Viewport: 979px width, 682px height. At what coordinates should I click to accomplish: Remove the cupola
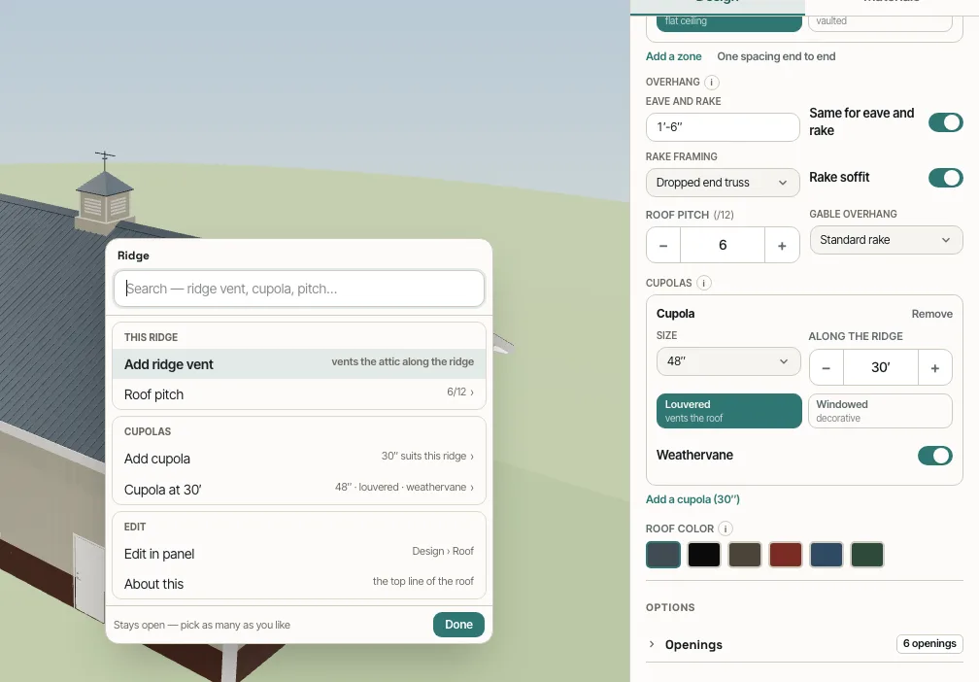click(x=931, y=314)
